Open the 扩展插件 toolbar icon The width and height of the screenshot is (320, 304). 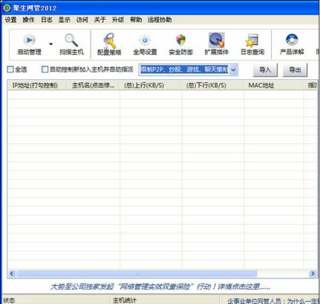216,40
